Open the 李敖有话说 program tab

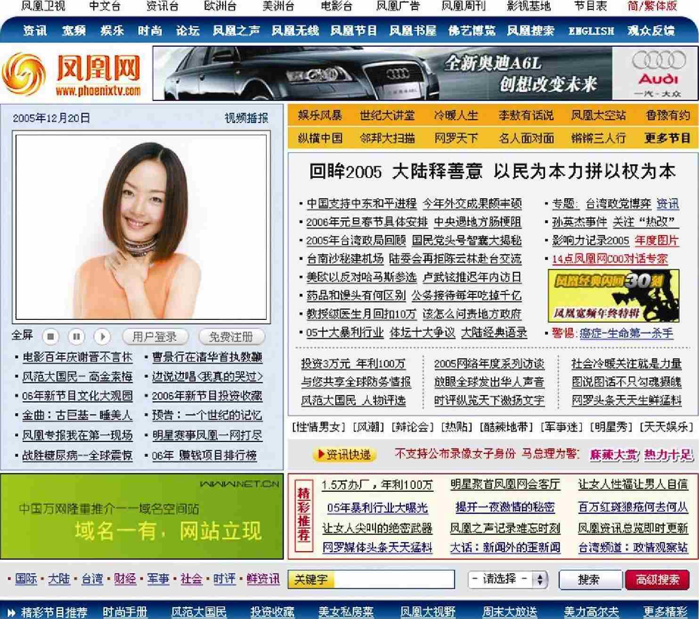(526, 115)
